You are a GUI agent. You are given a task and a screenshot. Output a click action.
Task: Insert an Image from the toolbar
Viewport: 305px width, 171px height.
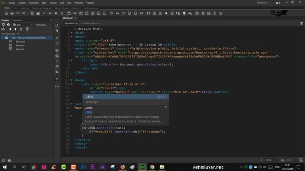[x=12, y=13]
